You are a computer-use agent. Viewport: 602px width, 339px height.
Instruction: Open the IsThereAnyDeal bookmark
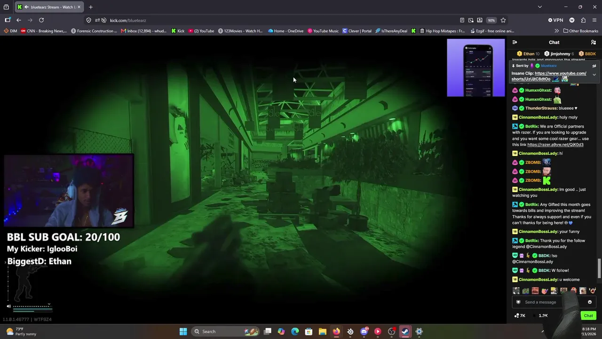[391, 31]
